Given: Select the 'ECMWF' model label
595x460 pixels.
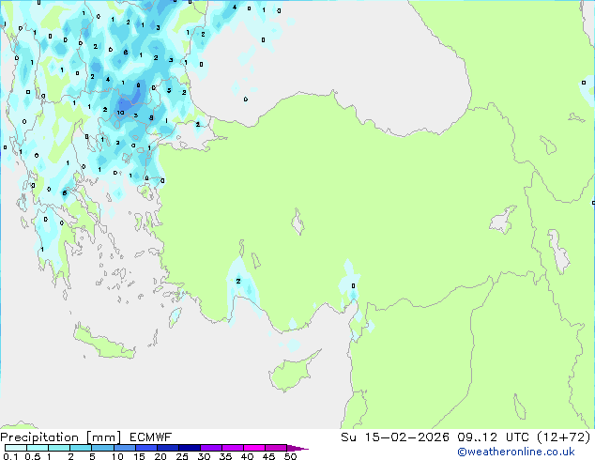Looking at the screenshot, I should coord(151,437).
